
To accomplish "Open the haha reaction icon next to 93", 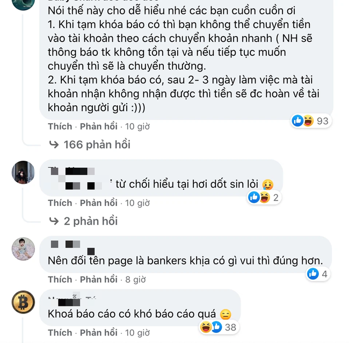I will coord(308,120).
